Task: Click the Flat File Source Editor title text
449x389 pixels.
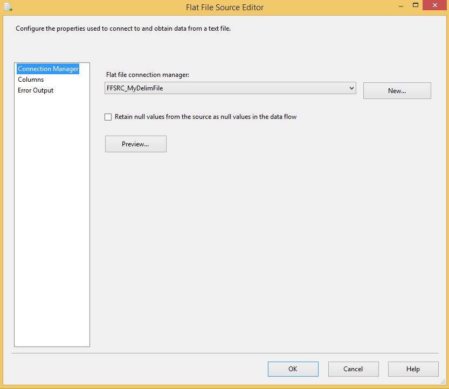Action: tap(225, 7)
